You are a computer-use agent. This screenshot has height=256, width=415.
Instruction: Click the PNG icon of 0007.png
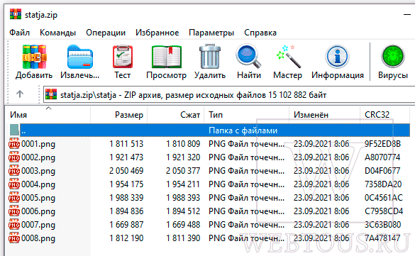(14, 225)
